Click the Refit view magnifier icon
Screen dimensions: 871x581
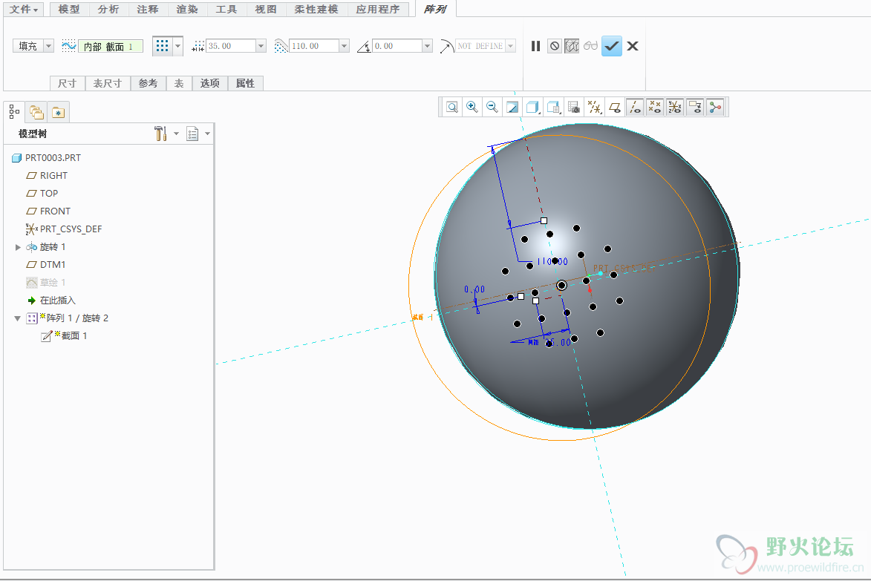[x=452, y=107]
